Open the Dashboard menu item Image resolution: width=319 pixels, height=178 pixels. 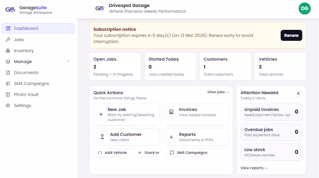click(x=38, y=28)
